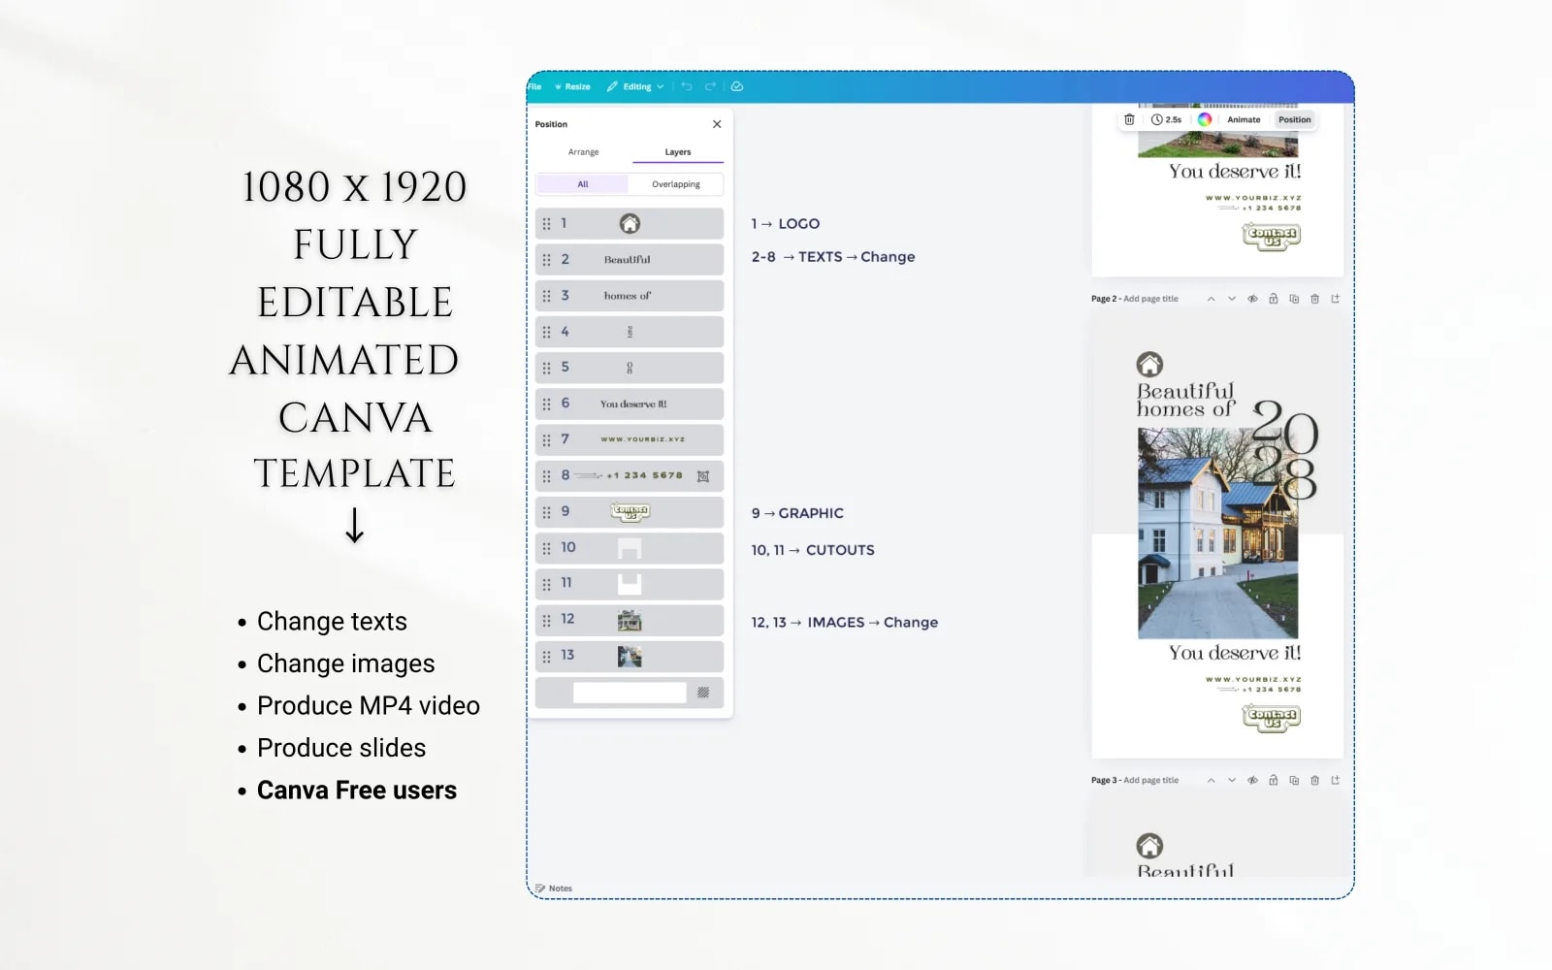Switch to the Layers tab
The height and width of the screenshot is (970, 1552).
(677, 152)
